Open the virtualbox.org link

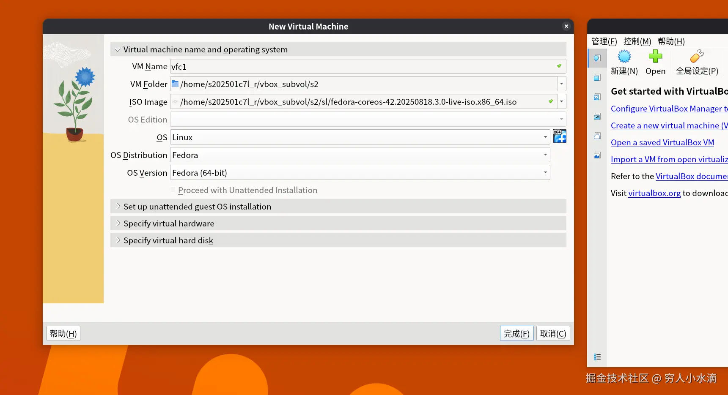tap(654, 193)
